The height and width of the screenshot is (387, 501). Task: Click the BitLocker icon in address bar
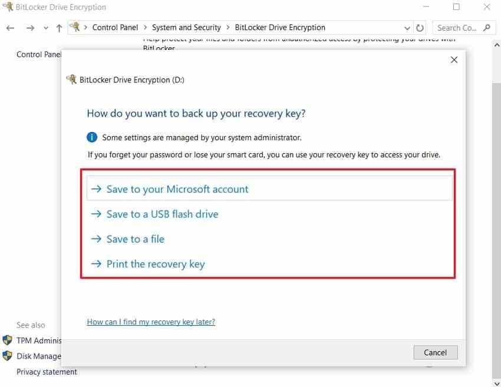click(75, 27)
